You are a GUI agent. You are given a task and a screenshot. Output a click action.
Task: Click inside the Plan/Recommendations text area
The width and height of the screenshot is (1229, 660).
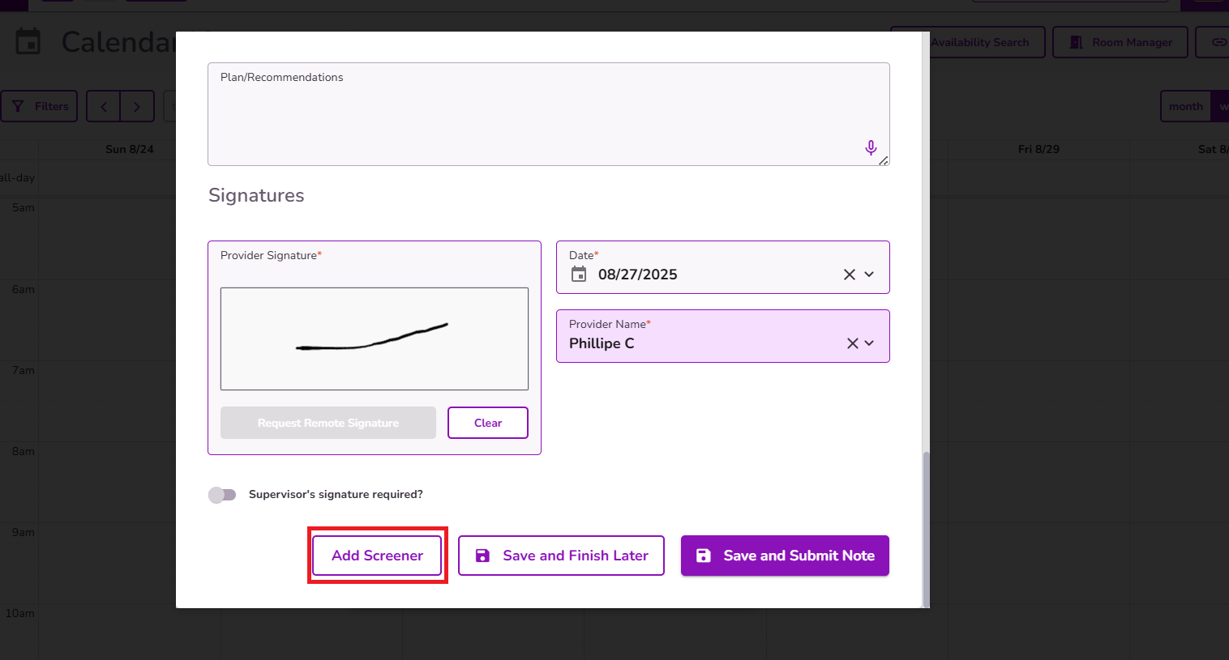pos(549,114)
